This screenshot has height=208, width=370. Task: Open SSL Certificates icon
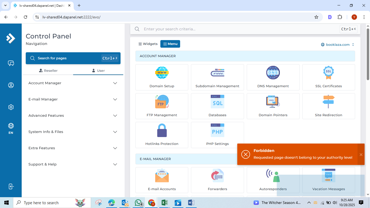(x=328, y=73)
